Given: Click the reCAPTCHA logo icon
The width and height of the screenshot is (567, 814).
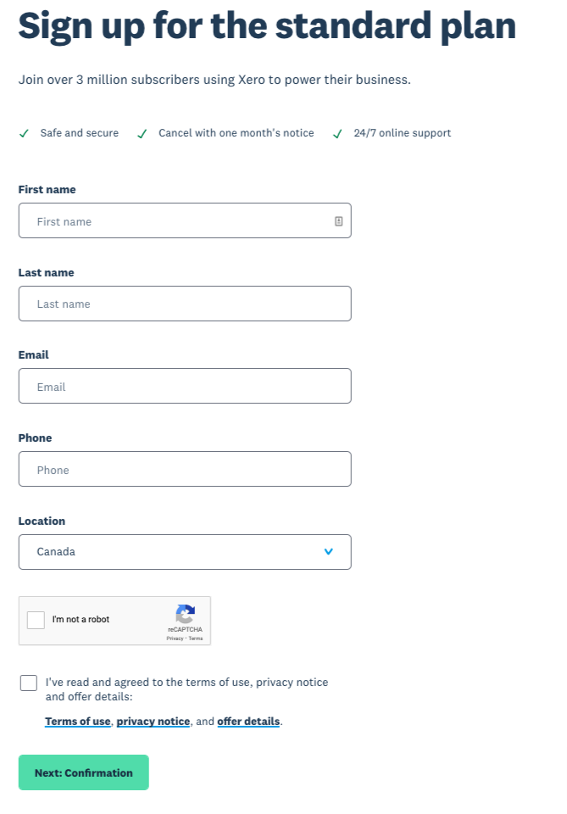Looking at the screenshot, I should click(x=186, y=614).
